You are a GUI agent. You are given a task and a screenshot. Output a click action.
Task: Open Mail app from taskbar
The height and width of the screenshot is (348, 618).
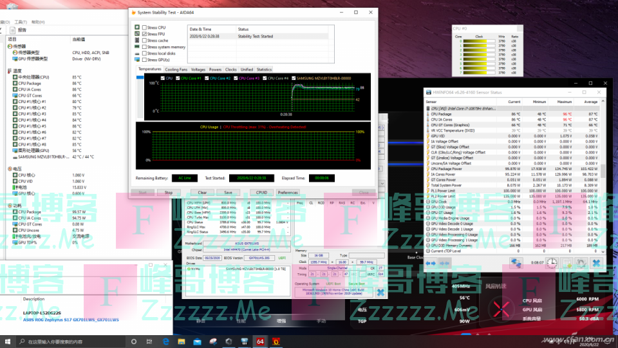[x=197, y=342]
